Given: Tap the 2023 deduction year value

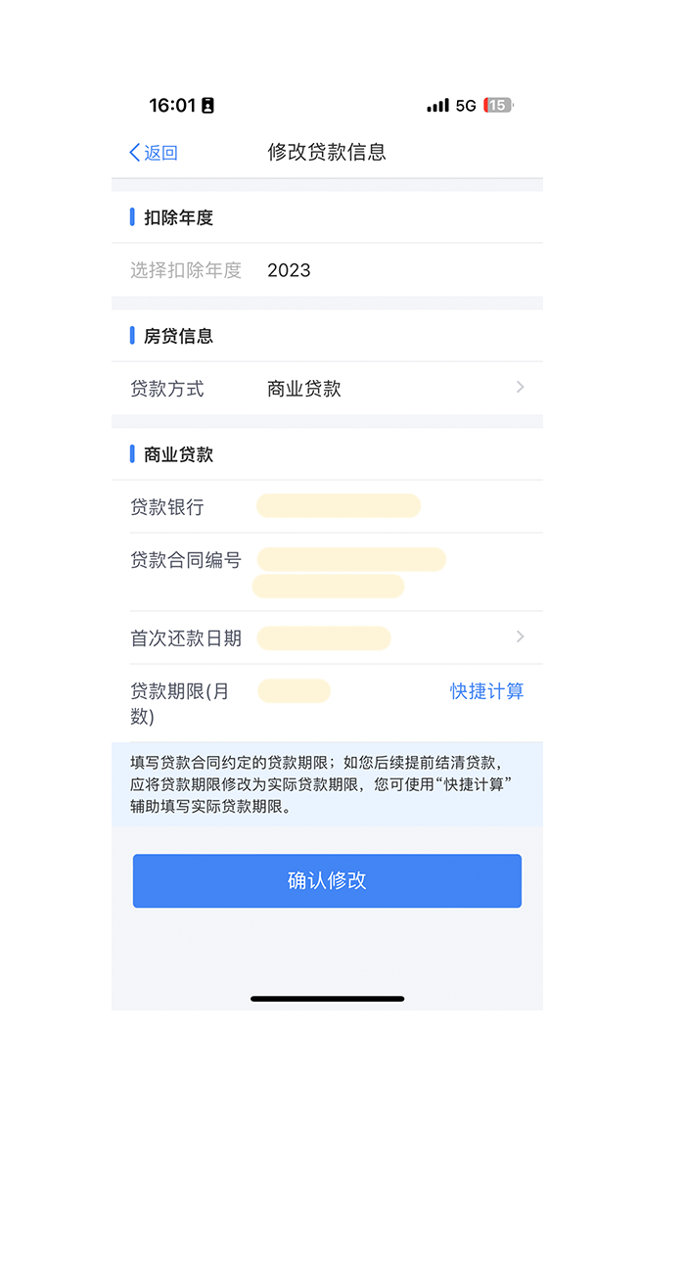Looking at the screenshot, I should click(289, 270).
